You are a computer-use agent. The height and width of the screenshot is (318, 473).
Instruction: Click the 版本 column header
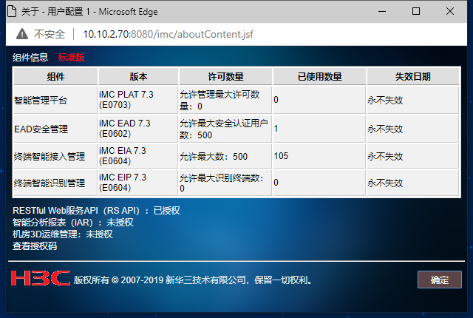[138, 77]
